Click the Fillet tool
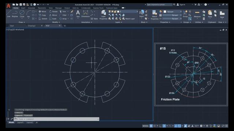 tap(63, 15)
